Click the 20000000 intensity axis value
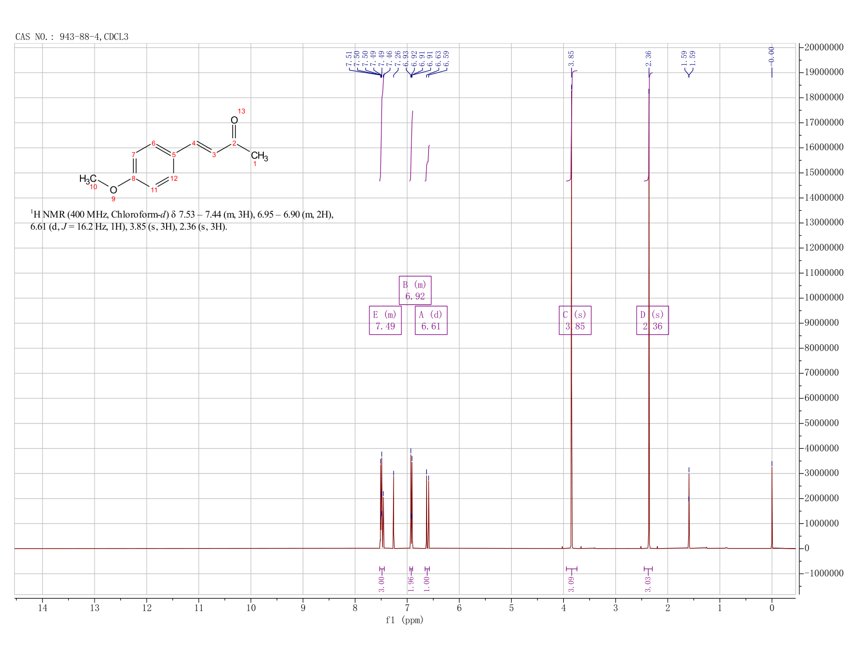The image size is (867, 670). click(824, 48)
